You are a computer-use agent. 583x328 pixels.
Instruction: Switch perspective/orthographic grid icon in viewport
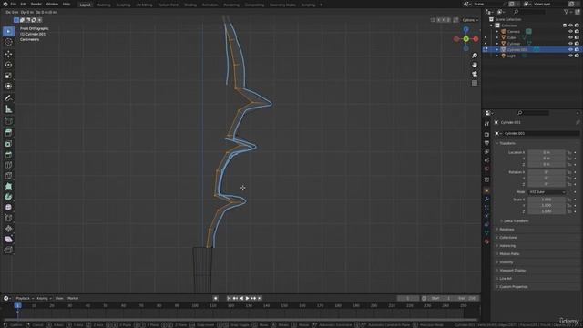click(x=475, y=83)
